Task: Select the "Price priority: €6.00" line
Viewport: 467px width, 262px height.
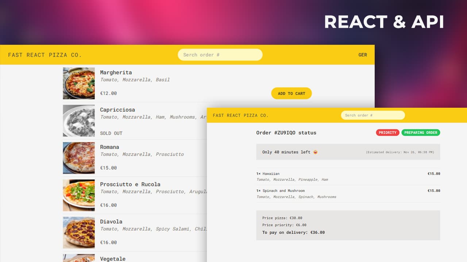Action: coord(284,225)
